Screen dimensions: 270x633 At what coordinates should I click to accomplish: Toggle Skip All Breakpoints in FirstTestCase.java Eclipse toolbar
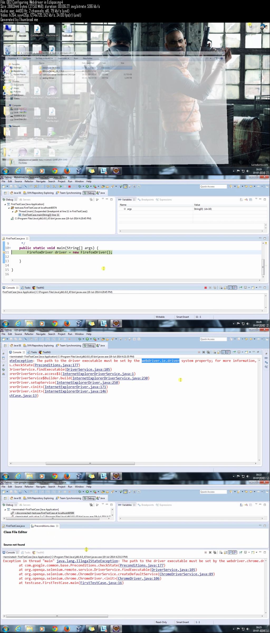[25, 186]
